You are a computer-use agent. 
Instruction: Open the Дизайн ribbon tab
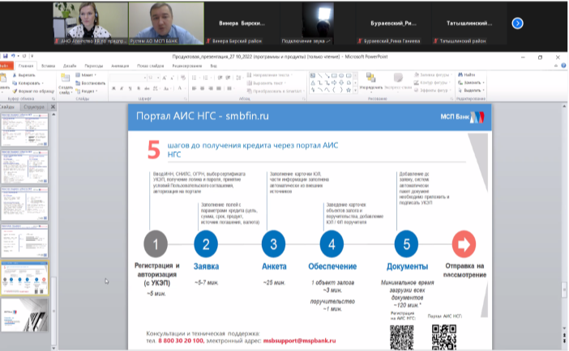70,66
